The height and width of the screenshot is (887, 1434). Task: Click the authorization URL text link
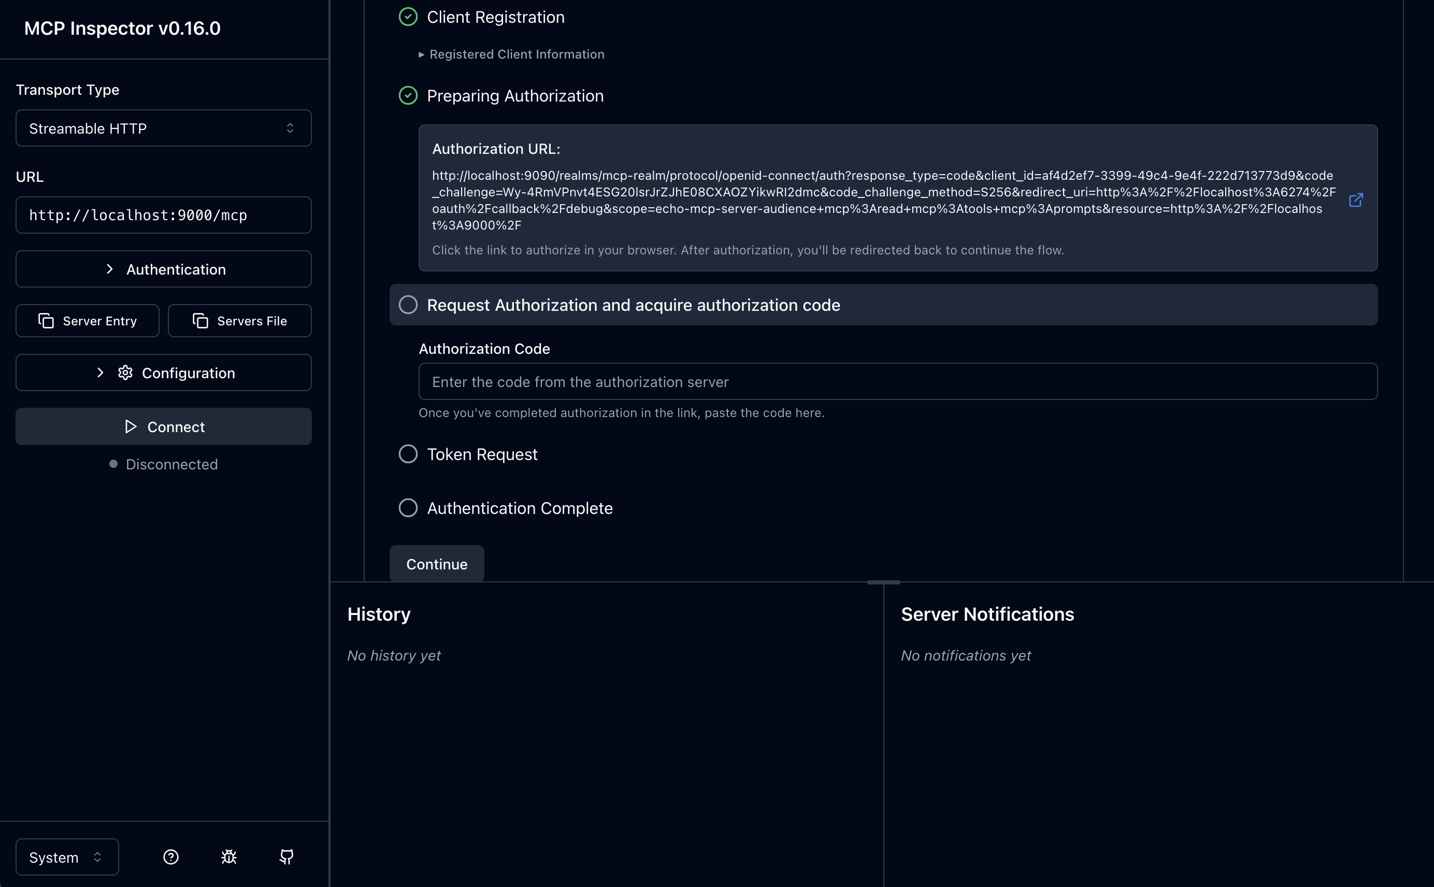coord(883,200)
